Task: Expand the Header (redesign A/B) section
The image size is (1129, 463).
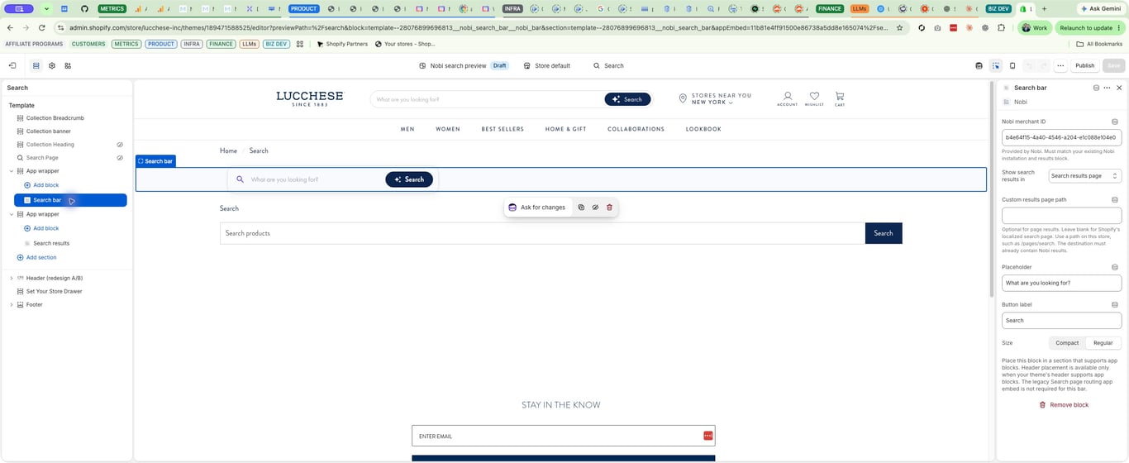Action: click(12, 278)
